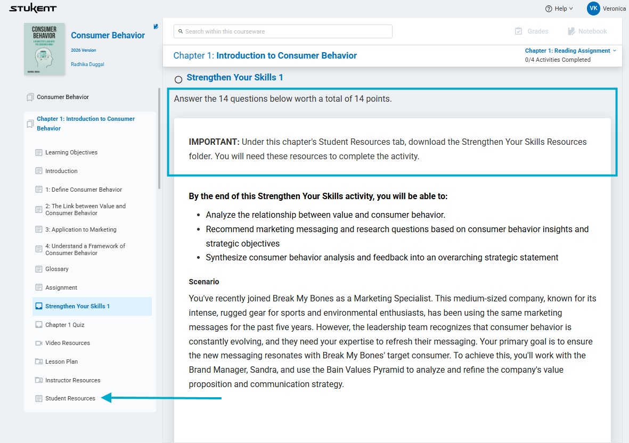Expand Chapter 1: Reading Assignment dropdown
Image resolution: width=629 pixels, height=443 pixels.
pyautogui.click(x=570, y=51)
